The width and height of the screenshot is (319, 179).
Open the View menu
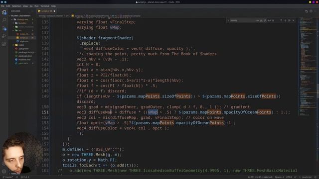point(25,6)
